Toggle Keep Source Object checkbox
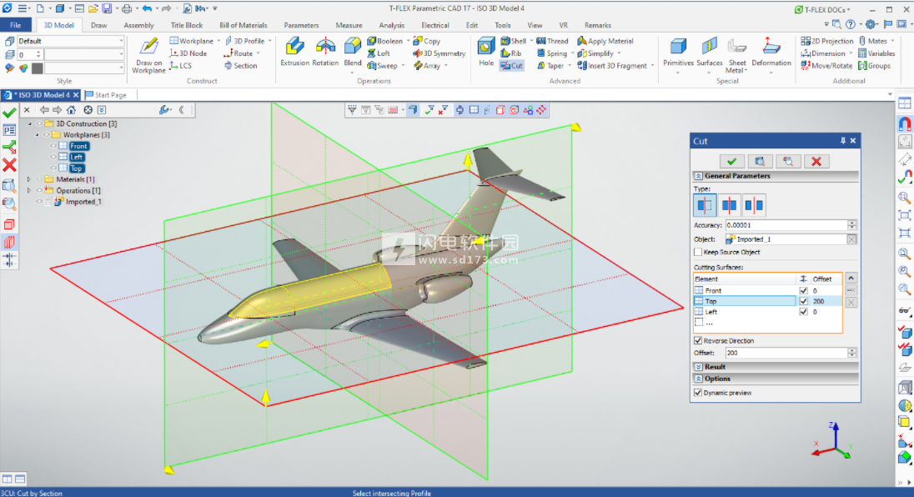 point(698,253)
